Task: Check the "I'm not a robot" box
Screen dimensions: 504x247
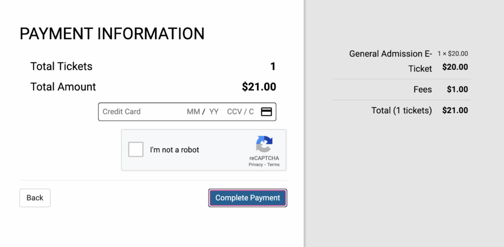Action: pos(136,150)
